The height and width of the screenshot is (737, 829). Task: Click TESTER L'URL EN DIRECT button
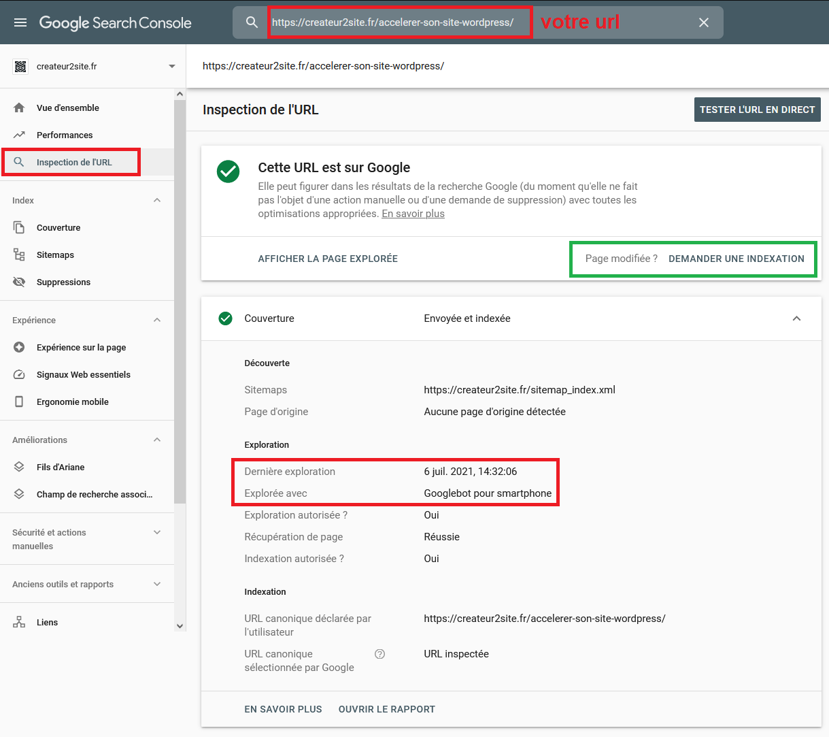click(757, 110)
